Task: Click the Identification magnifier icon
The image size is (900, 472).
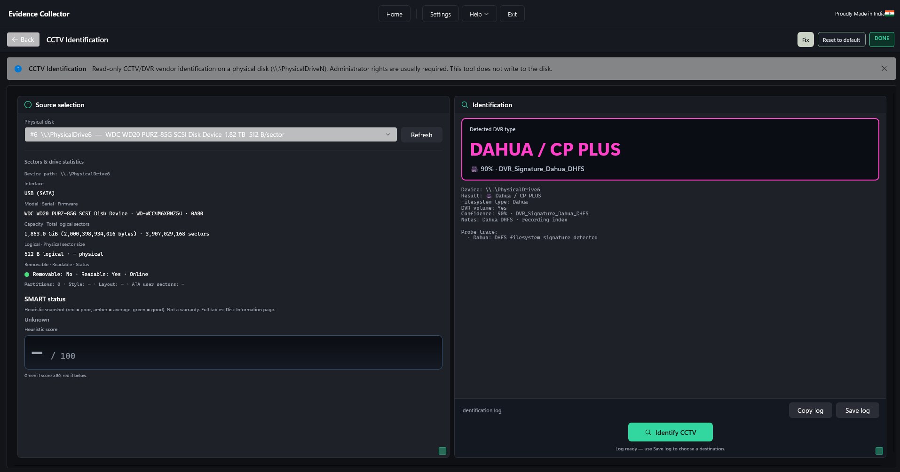Action: pyautogui.click(x=465, y=105)
